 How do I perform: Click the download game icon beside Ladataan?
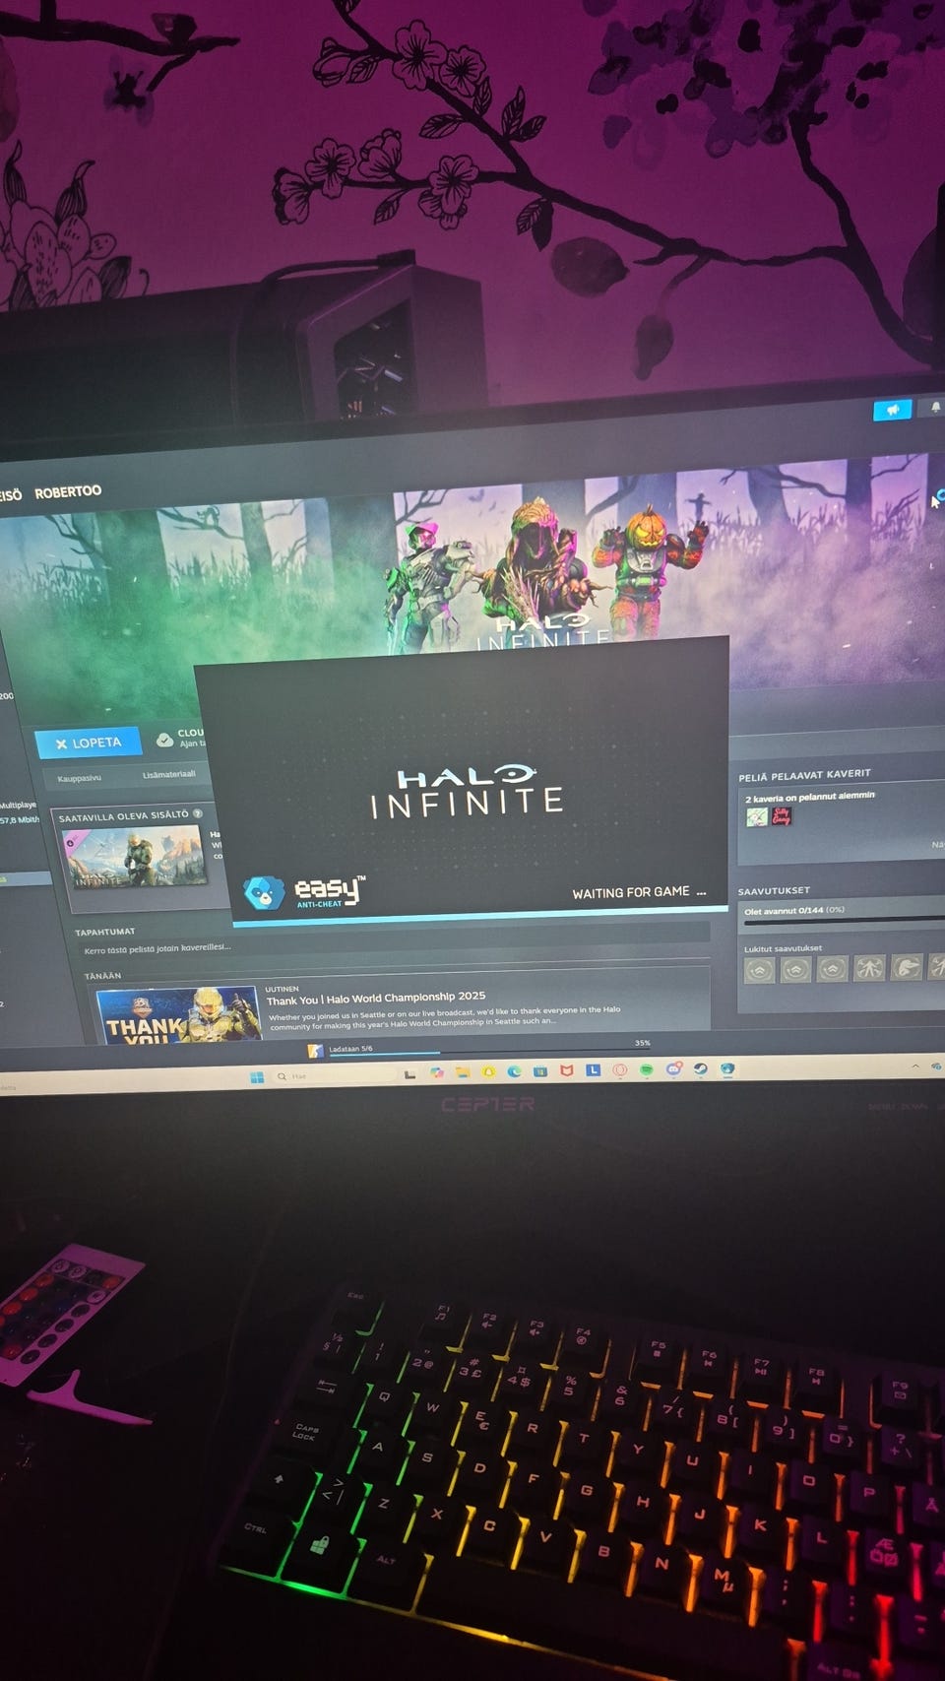315,1051
